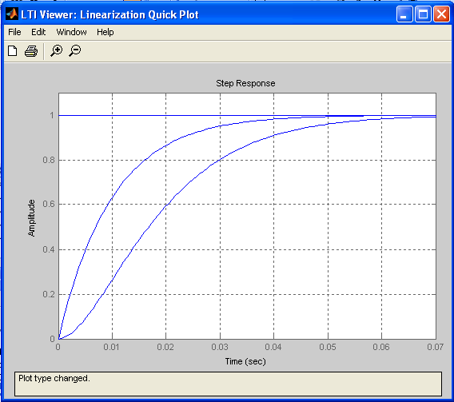Click the 0.07 time tick label
Image resolution: width=454 pixels, height=402 pixels.
435,347
